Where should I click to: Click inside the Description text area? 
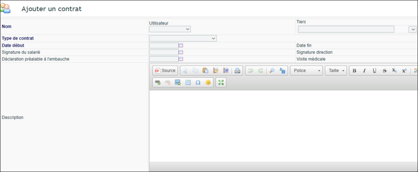(283, 126)
